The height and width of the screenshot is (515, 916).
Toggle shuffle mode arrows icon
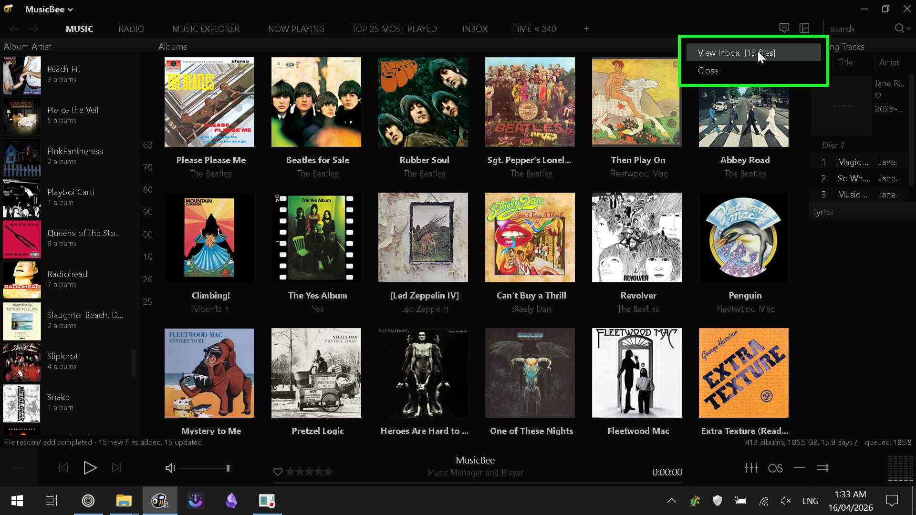(822, 468)
